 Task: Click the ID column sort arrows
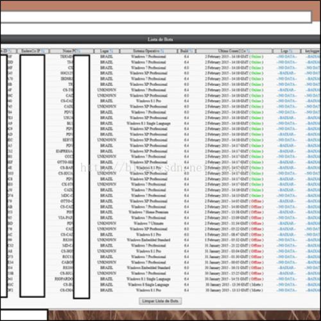tap(10, 51)
